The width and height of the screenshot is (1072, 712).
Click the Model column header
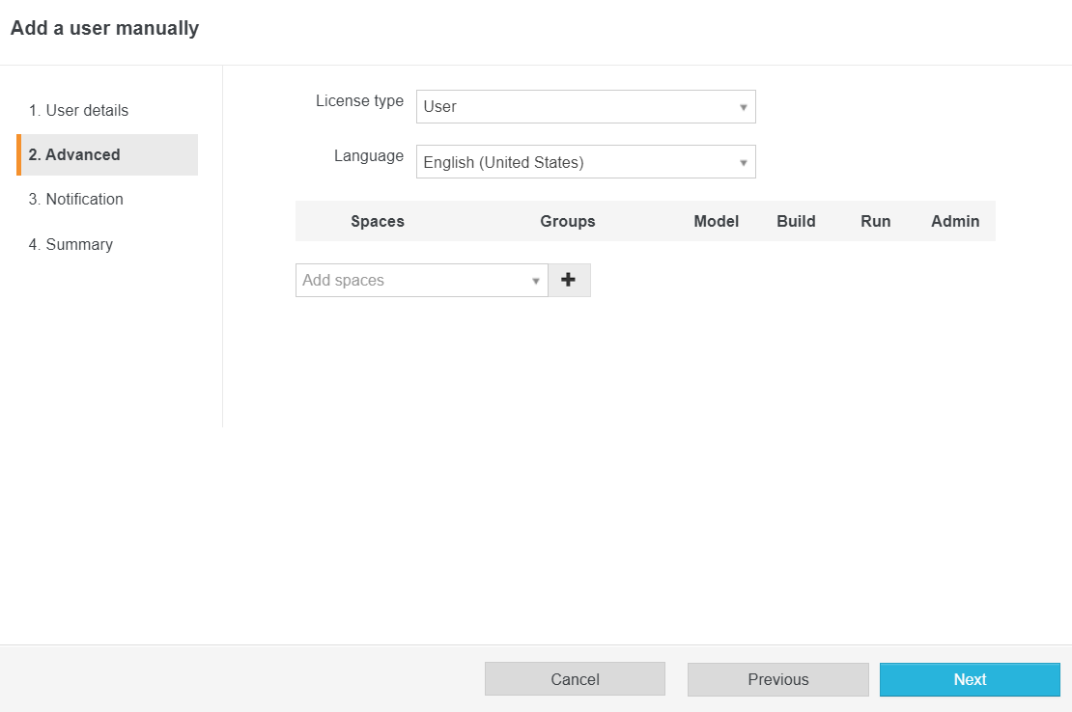(x=716, y=221)
